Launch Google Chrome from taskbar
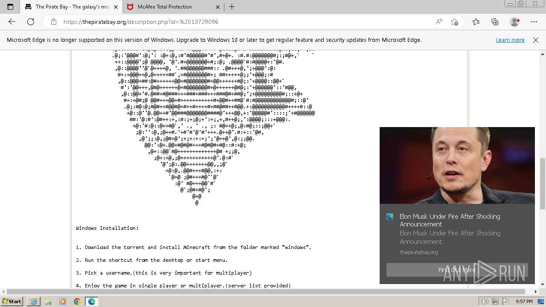546x307 pixels. (77, 301)
